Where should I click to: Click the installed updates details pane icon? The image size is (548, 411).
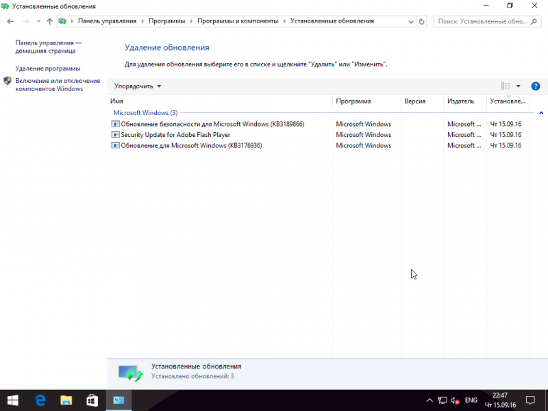pyautogui.click(x=130, y=373)
